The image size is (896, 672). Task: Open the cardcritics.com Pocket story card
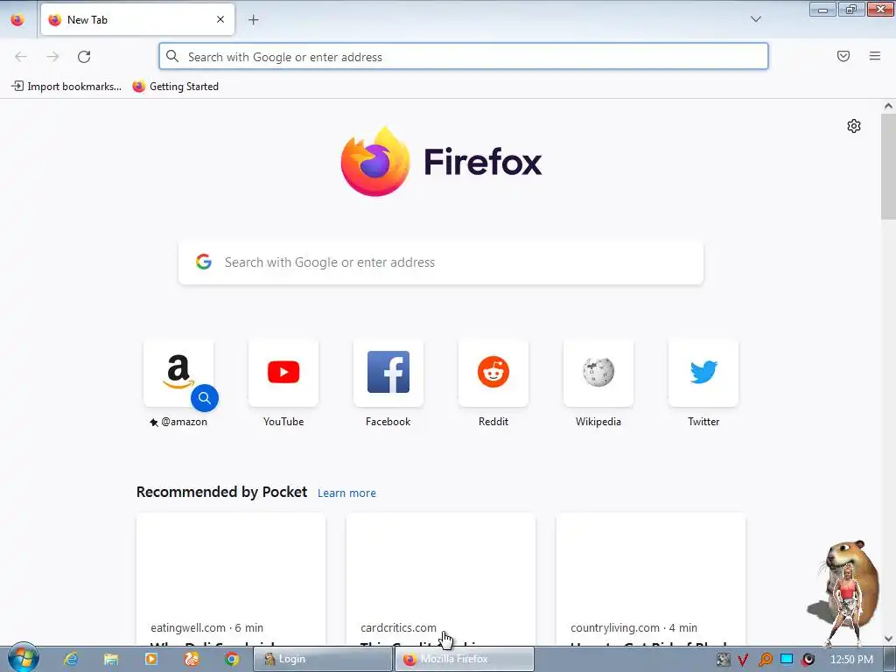[x=441, y=579]
